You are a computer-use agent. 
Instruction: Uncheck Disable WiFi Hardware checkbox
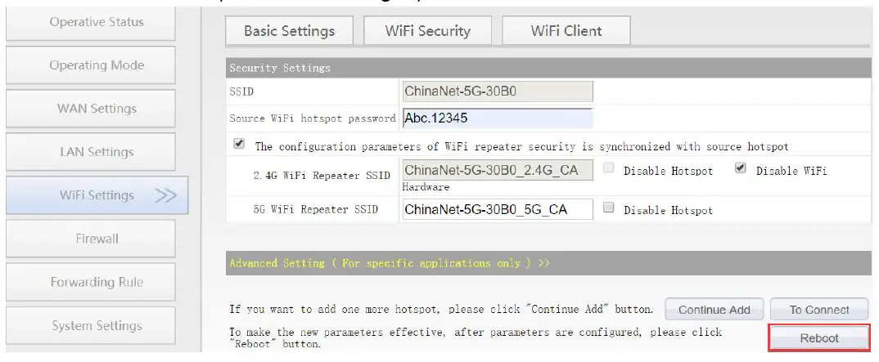click(741, 169)
